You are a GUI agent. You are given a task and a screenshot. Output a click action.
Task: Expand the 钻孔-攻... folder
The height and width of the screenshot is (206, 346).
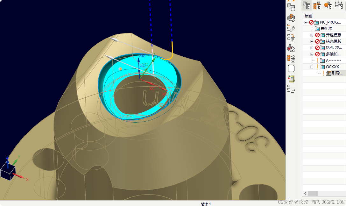coord(312,48)
